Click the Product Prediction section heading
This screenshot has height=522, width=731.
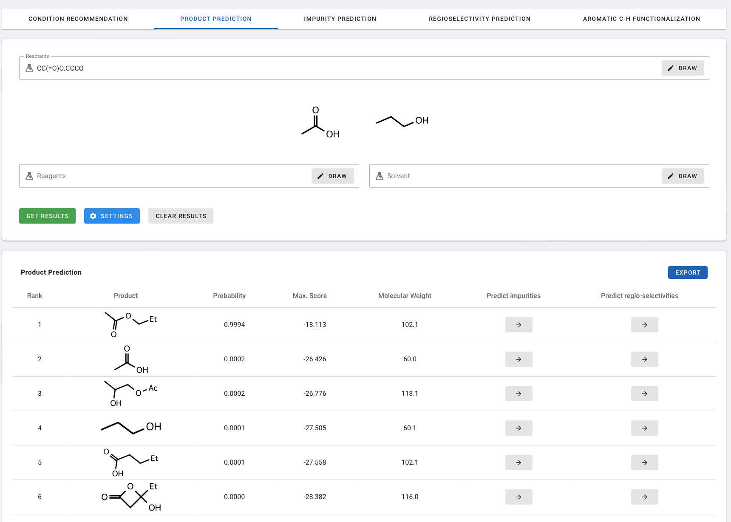(x=51, y=272)
